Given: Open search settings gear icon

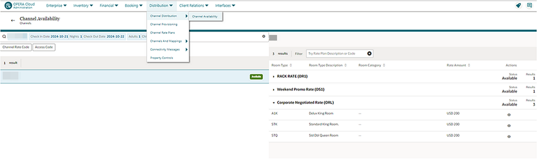Looking at the screenshot, I should point(263,36).
